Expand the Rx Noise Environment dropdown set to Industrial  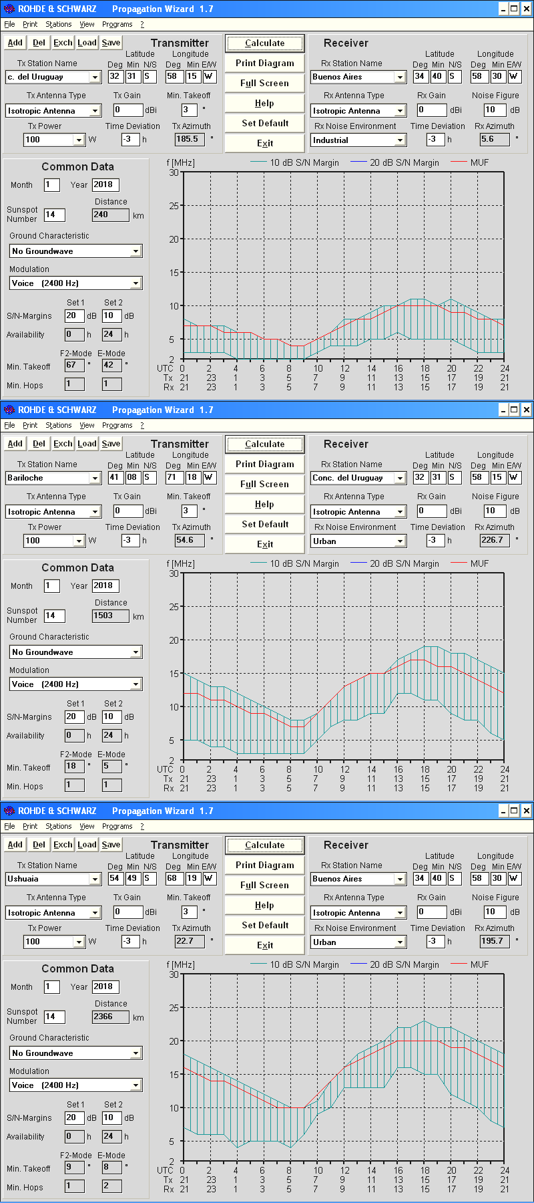(400, 140)
